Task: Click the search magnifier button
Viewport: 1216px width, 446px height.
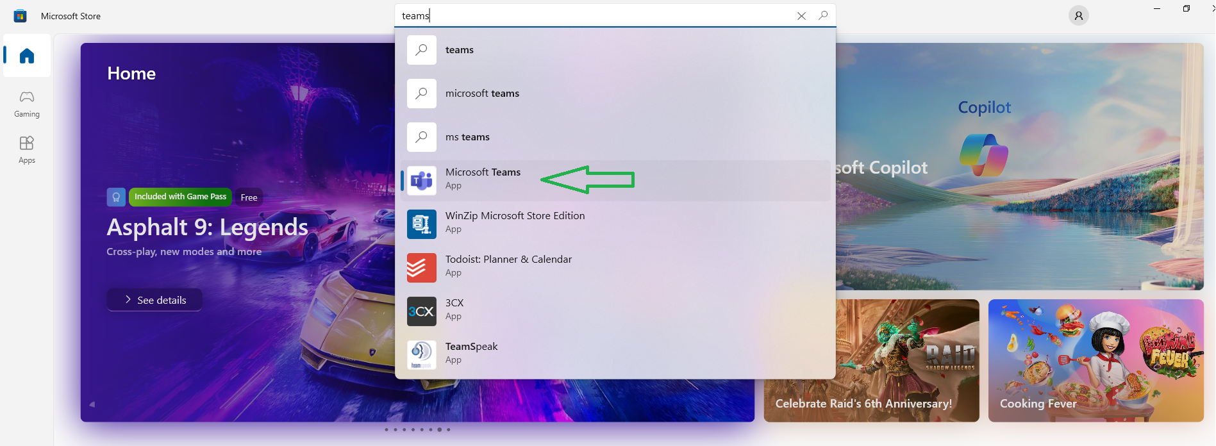Action: point(823,15)
